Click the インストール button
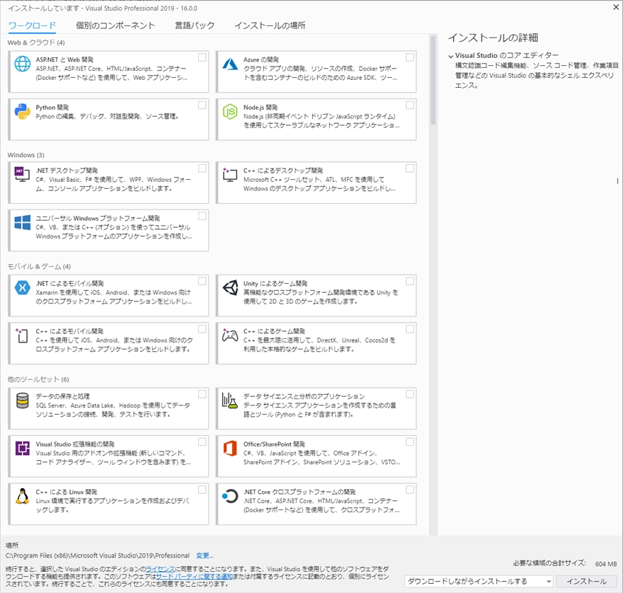 pyautogui.click(x=586, y=582)
